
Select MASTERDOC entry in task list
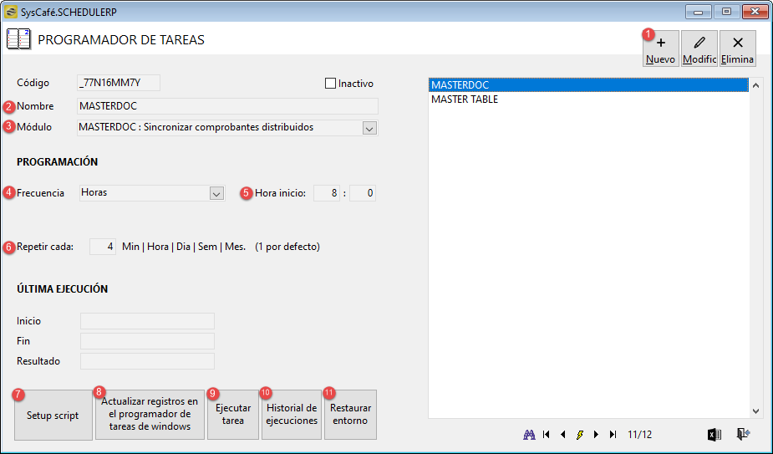point(588,85)
